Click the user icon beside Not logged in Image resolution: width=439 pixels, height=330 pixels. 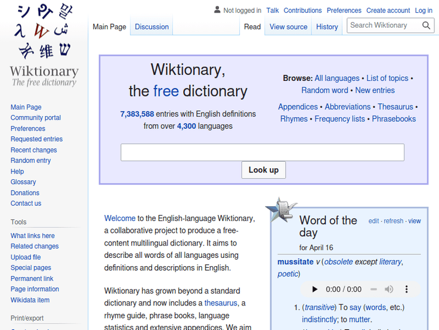pos(217,10)
